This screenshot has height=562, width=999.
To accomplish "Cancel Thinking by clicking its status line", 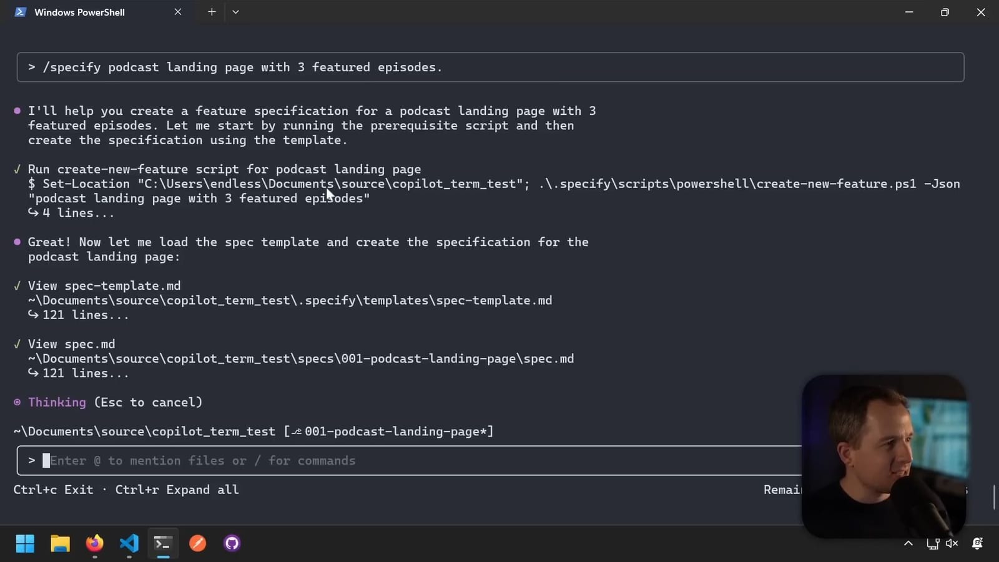I will point(56,402).
